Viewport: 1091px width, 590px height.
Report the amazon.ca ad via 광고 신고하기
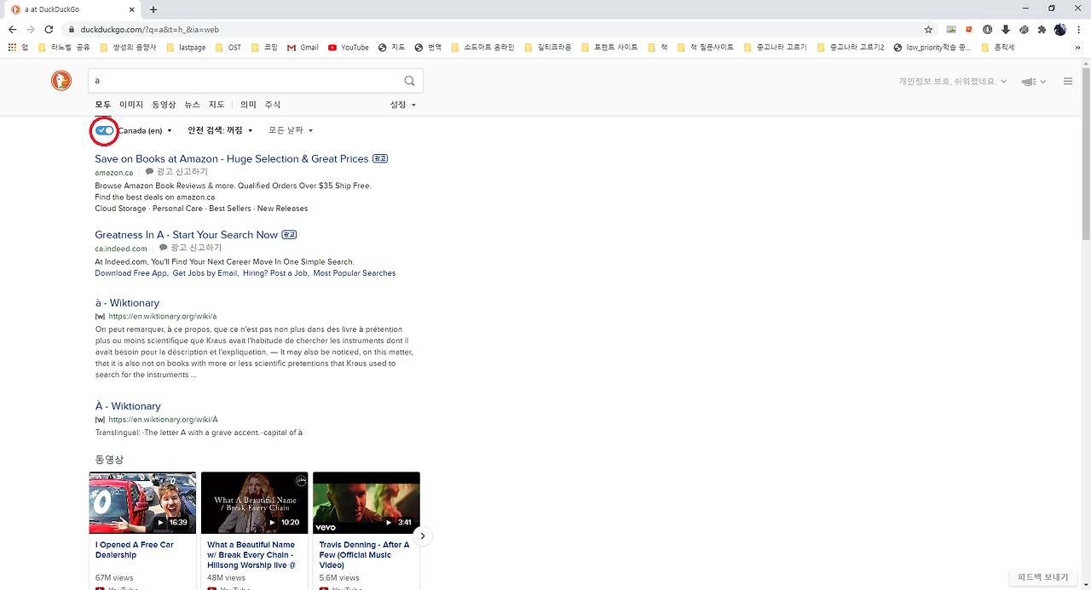click(x=176, y=172)
